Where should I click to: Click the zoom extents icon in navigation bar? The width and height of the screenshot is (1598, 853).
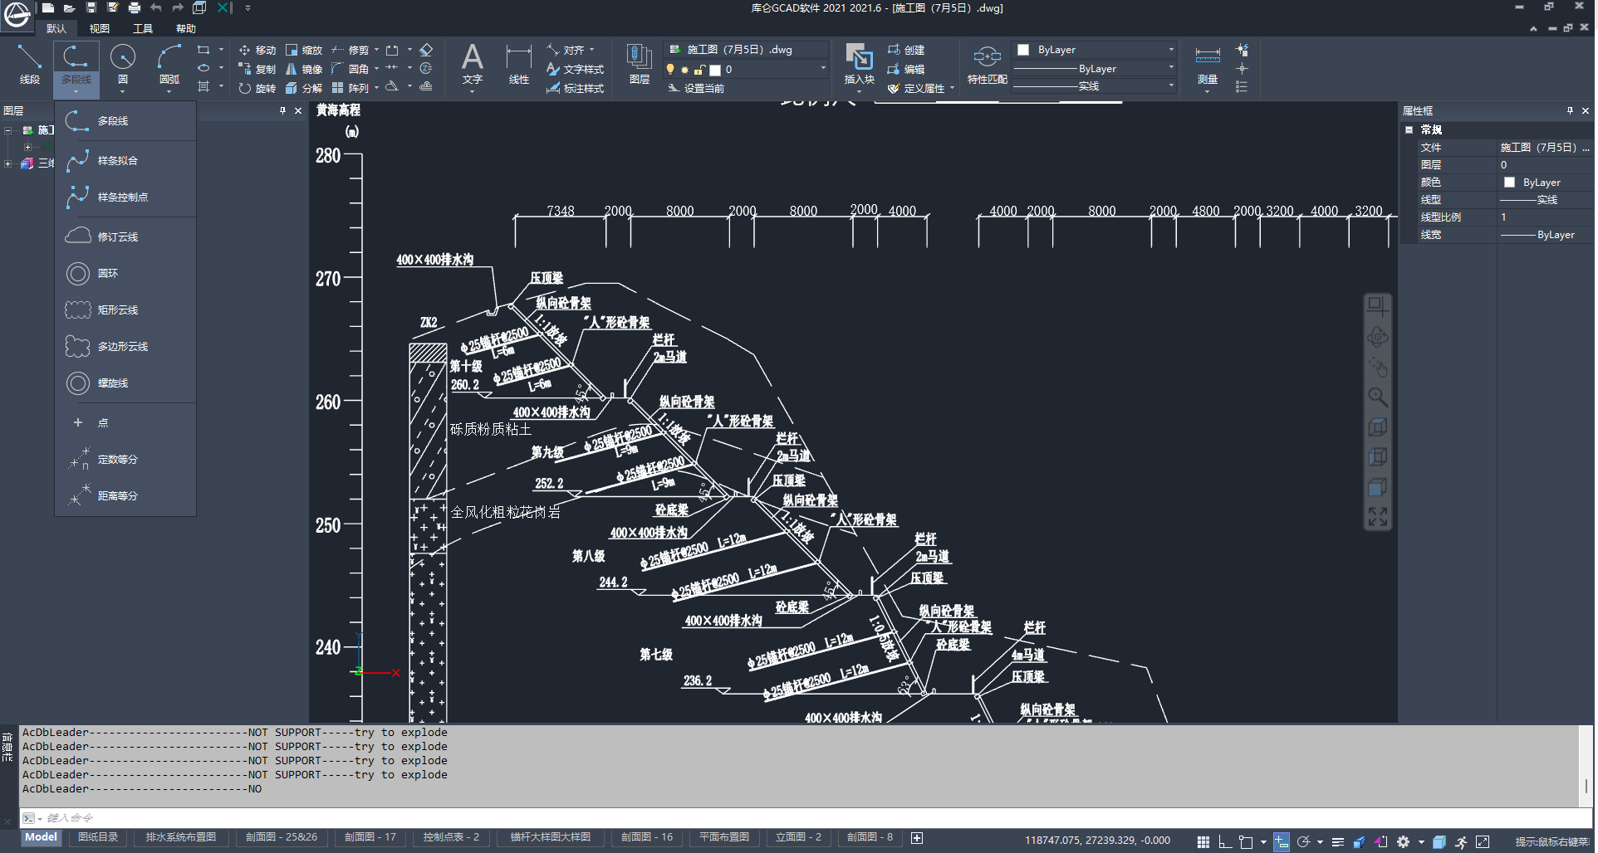click(1378, 517)
